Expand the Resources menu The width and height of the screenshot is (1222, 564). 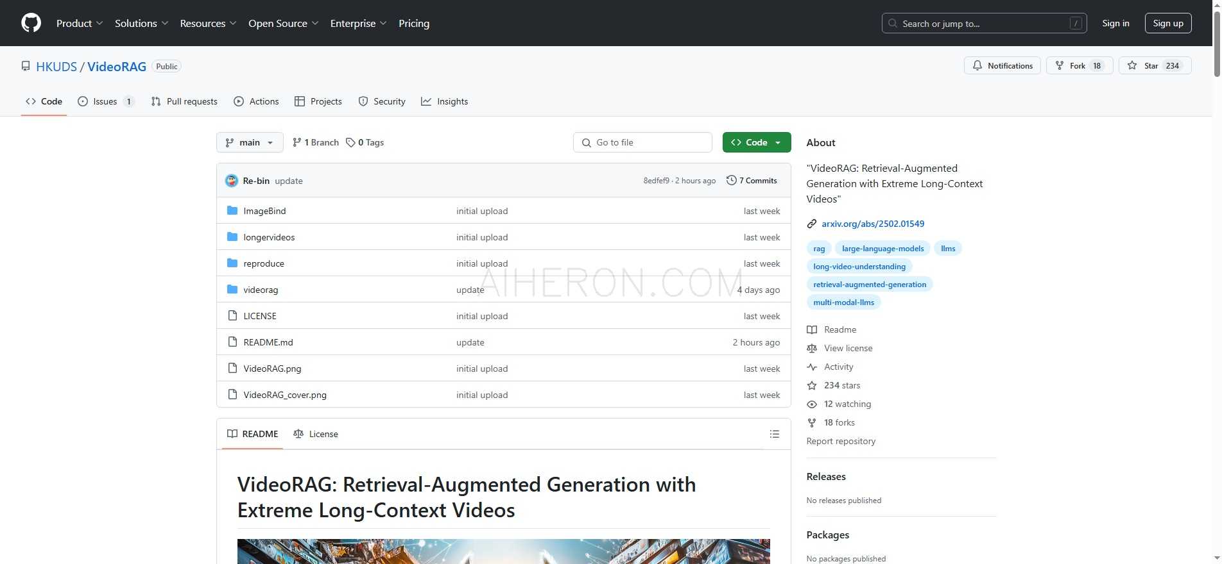point(208,23)
